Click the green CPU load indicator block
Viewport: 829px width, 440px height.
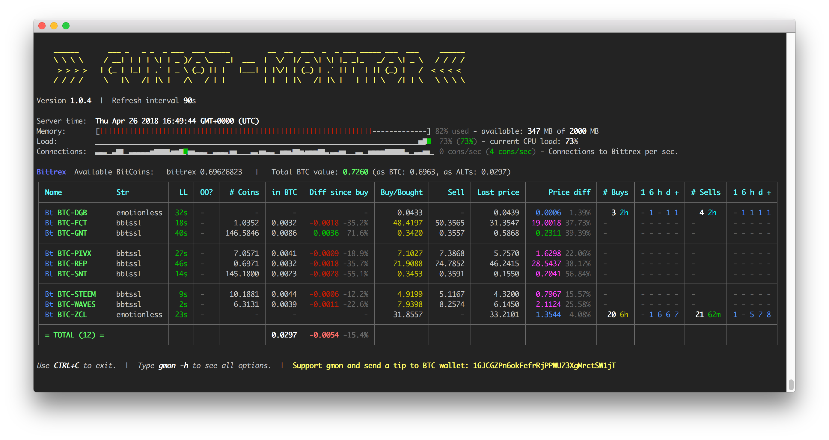429,141
